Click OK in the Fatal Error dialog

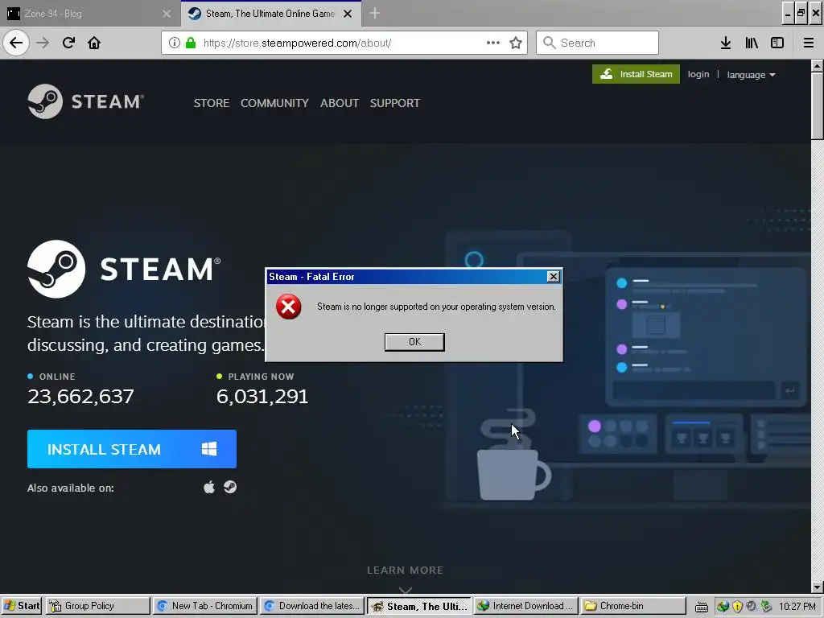click(x=414, y=342)
